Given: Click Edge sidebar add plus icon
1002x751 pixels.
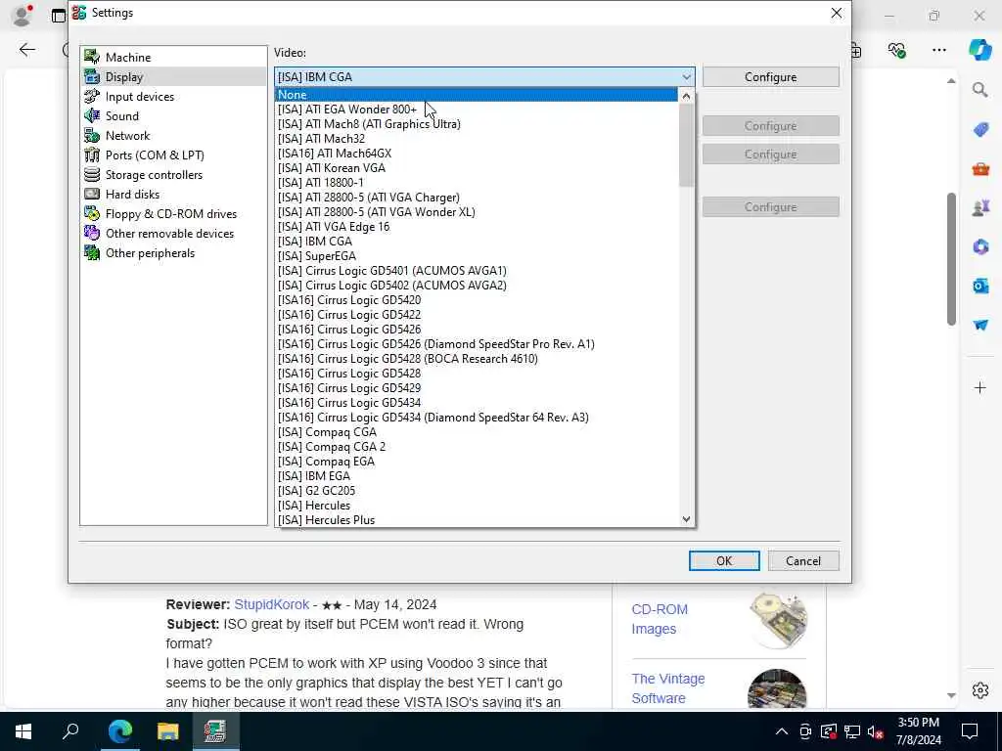Looking at the screenshot, I should [980, 387].
